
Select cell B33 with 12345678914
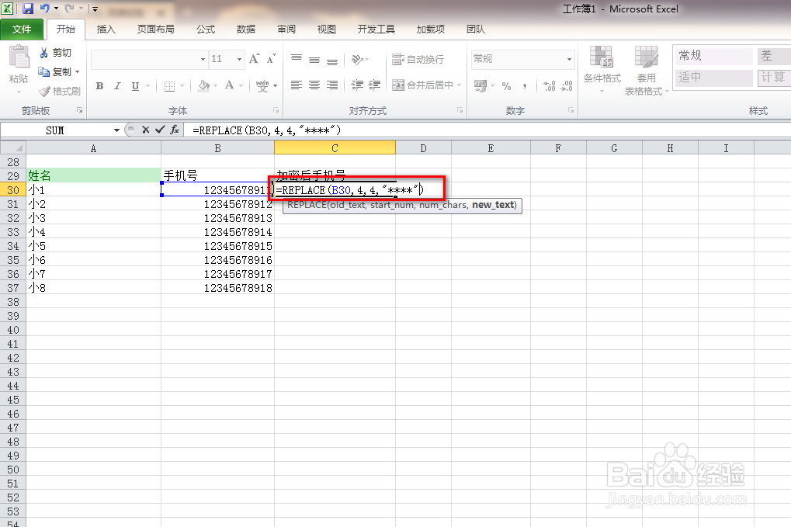217,232
